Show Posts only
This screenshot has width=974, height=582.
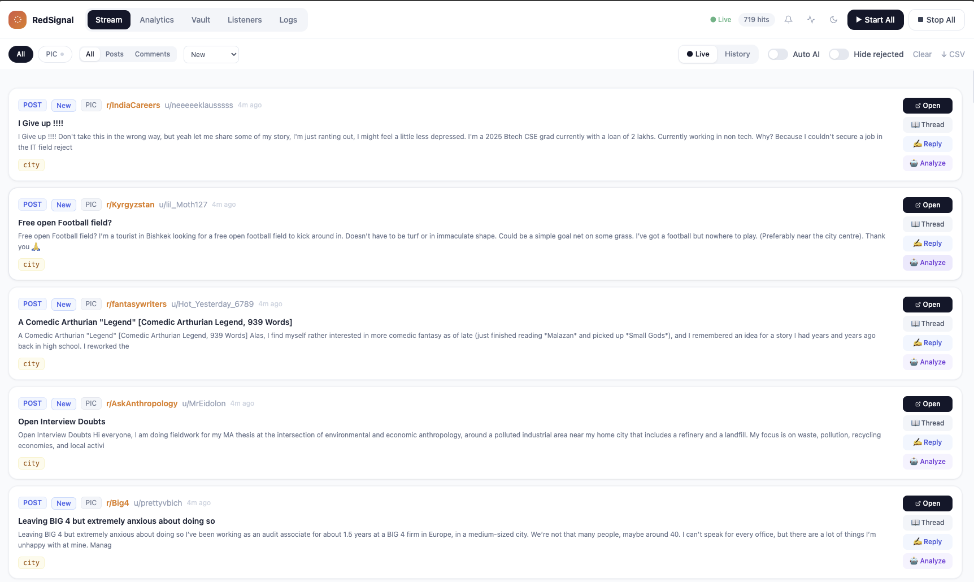[x=115, y=54]
